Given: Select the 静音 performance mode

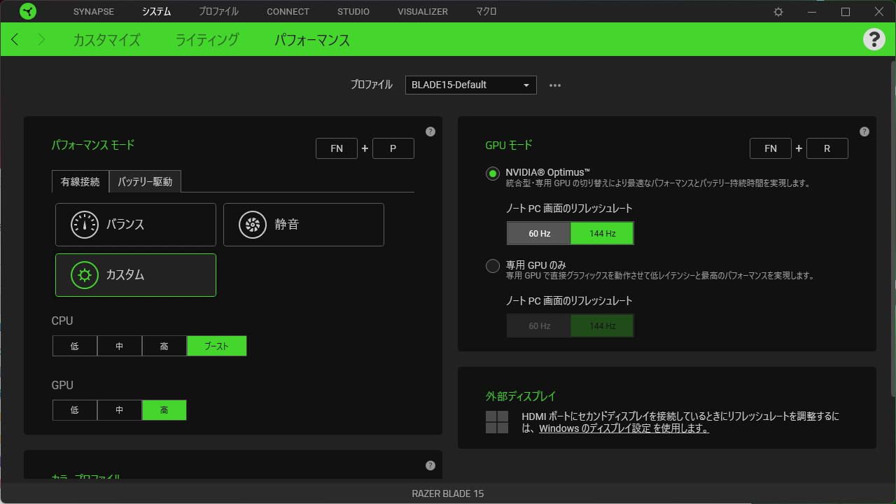Looking at the screenshot, I should coord(304,225).
